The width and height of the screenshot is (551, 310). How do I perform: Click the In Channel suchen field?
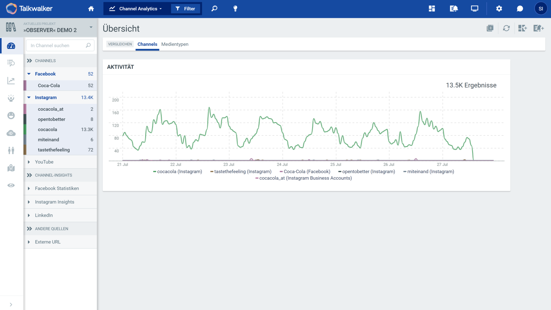(60, 45)
